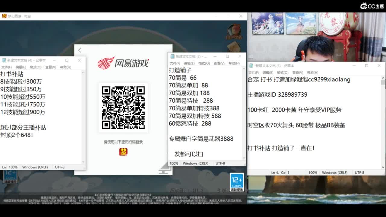Maximize the document (4) Notepad window

(x=67, y=60)
